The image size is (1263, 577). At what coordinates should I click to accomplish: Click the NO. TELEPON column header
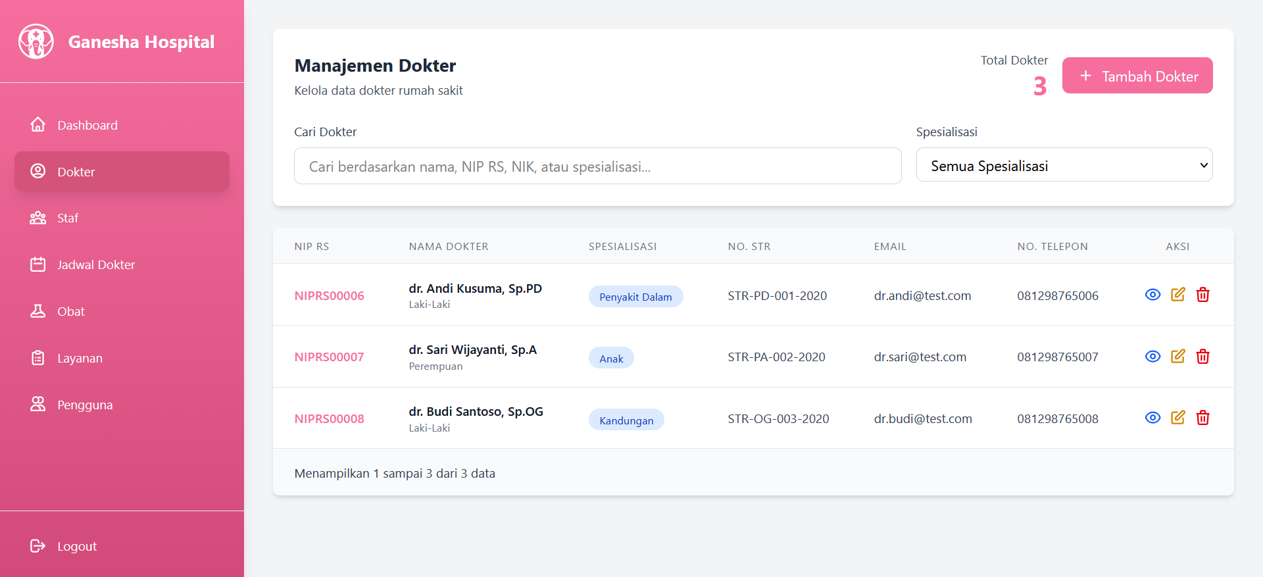pos(1052,246)
